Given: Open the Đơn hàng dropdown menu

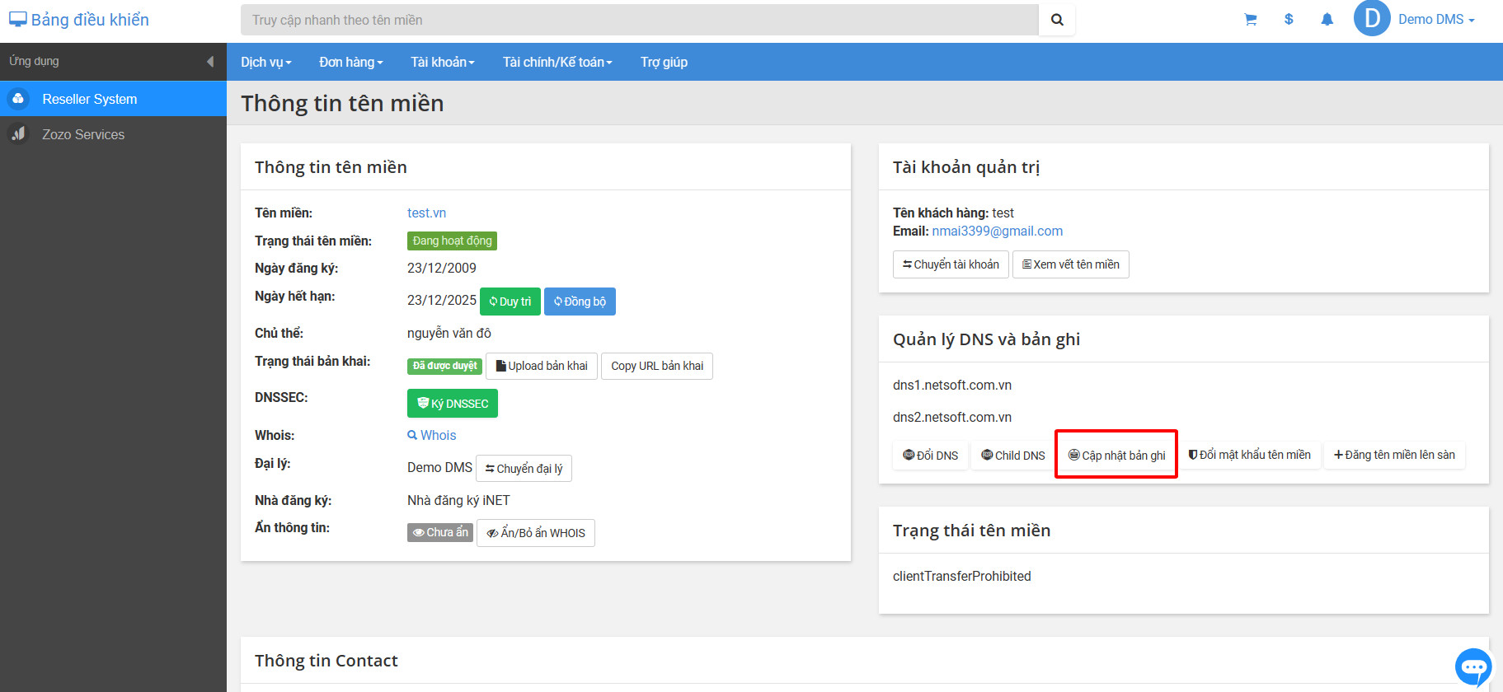Looking at the screenshot, I should (x=351, y=62).
